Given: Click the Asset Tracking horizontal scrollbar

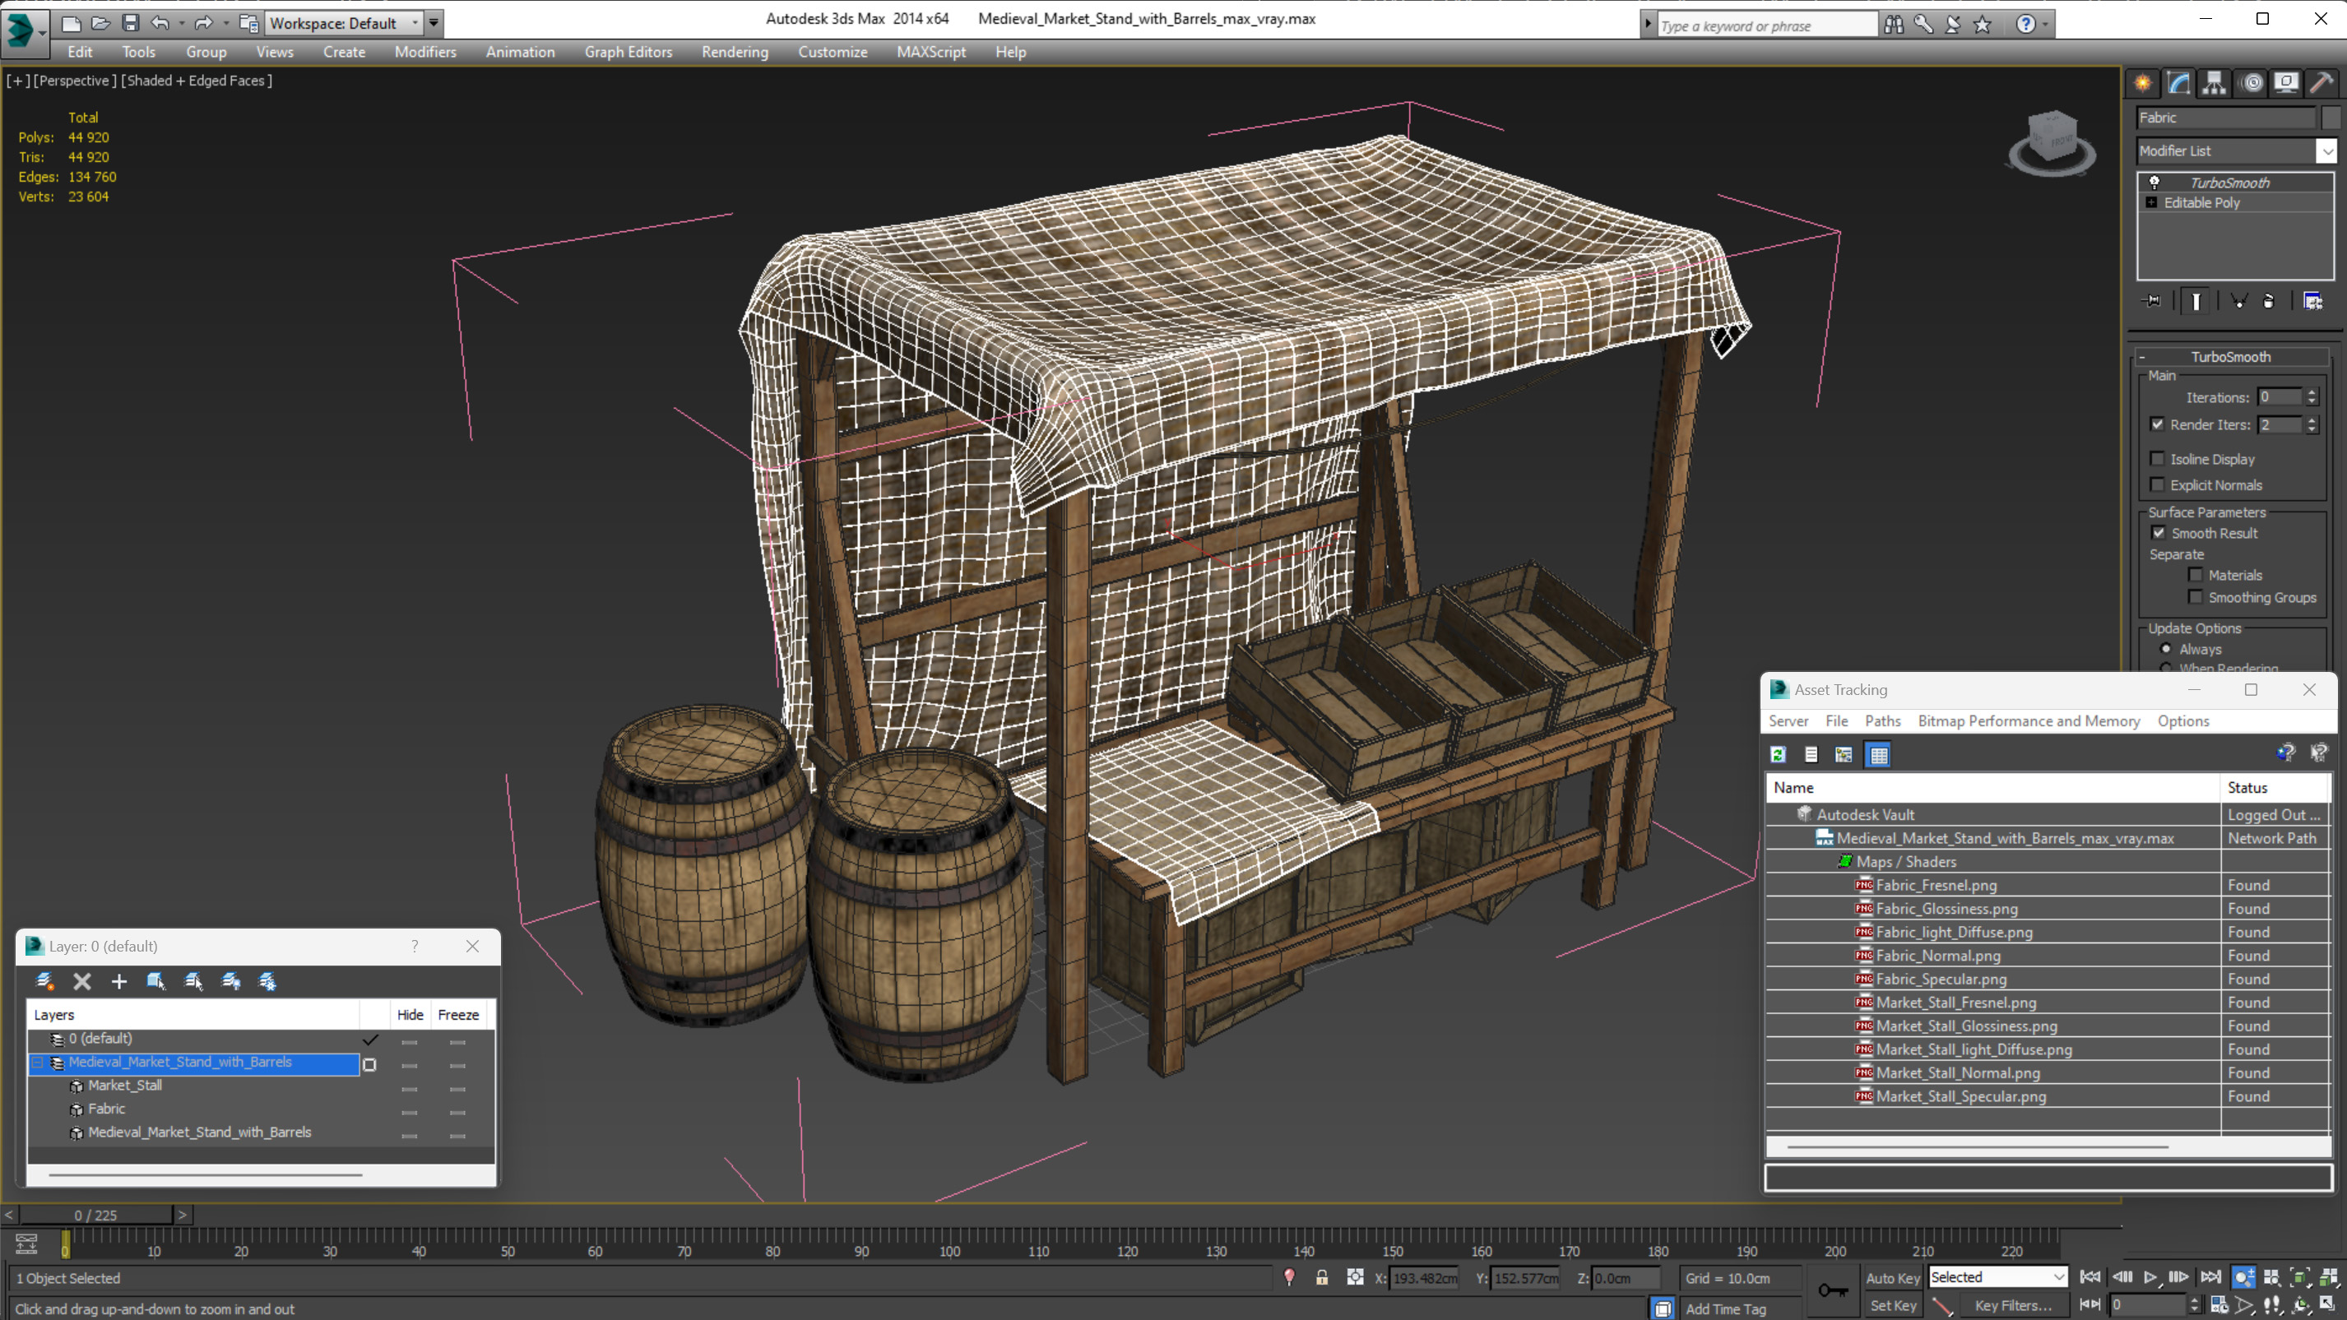Looking at the screenshot, I should click(x=1977, y=1146).
